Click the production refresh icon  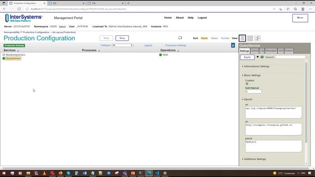coord(180,38)
